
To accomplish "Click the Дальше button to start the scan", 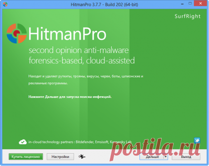I will [x=152, y=156].
